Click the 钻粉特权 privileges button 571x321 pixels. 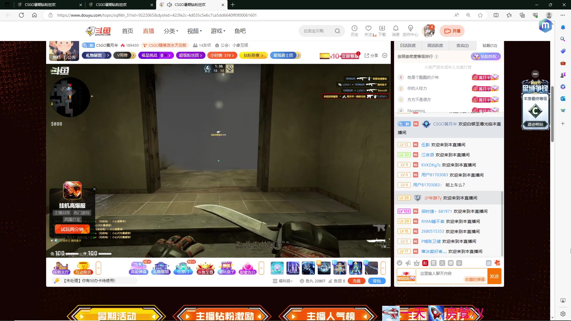click(x=486, y=56)
